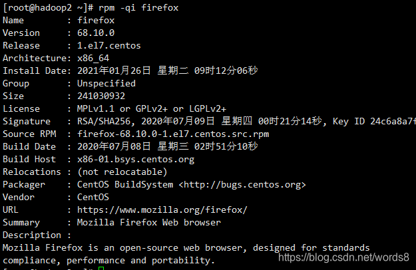416x270 pixels.
Task: Click the build host x86-01.bsys.centos.org
Action: click(136, 159)
